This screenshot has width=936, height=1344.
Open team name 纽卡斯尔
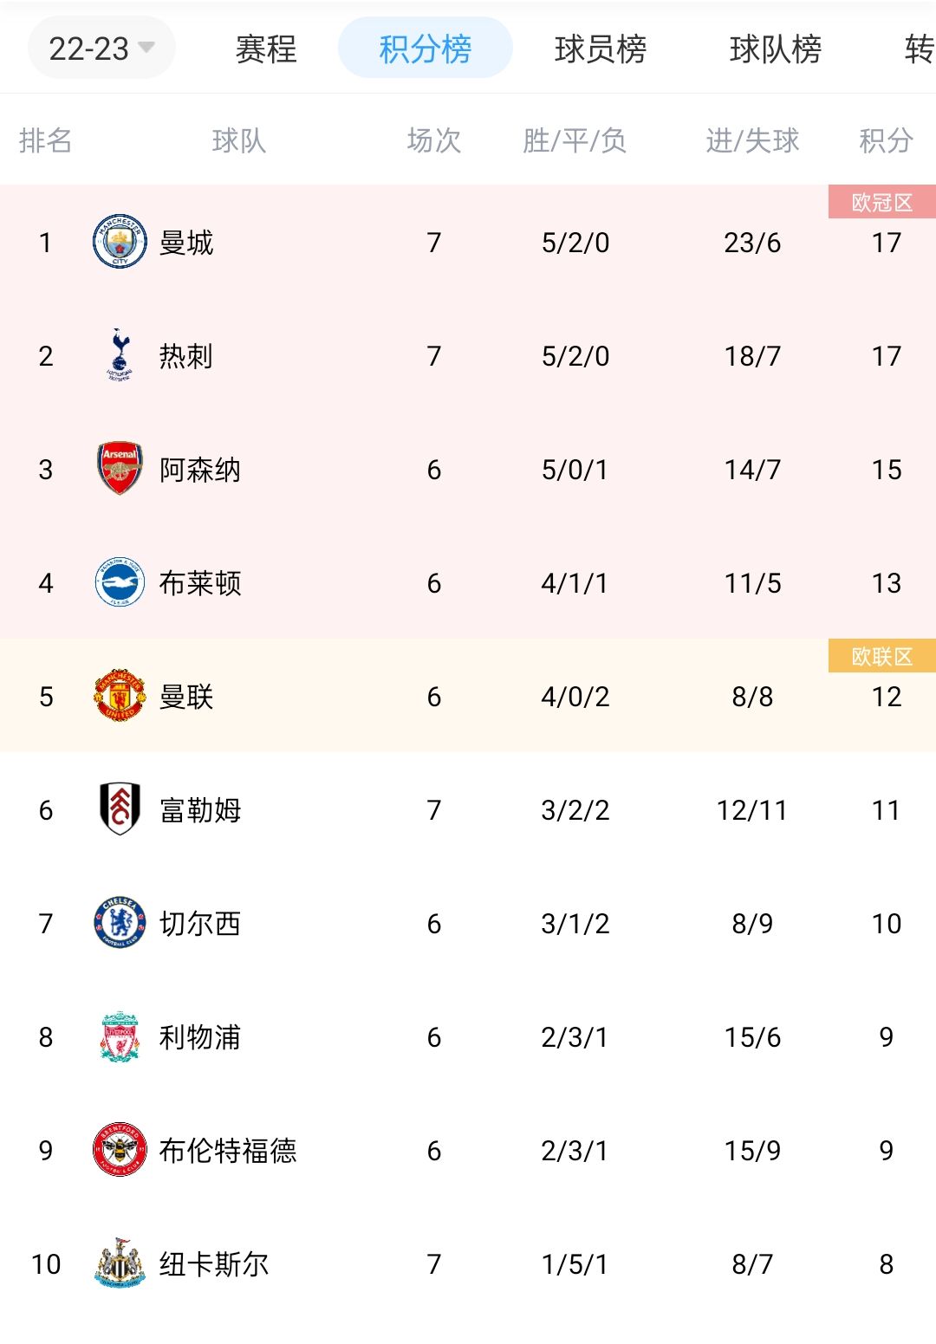tap(214, 1263)
